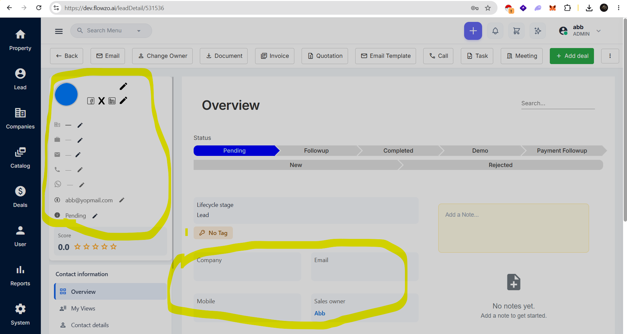The image size is (627, 334).
Task: Bookmark this page with the star icon
Action: pos(488,8)
